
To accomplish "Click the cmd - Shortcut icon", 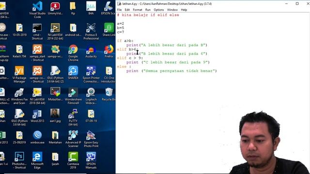I will coord(37,31).
